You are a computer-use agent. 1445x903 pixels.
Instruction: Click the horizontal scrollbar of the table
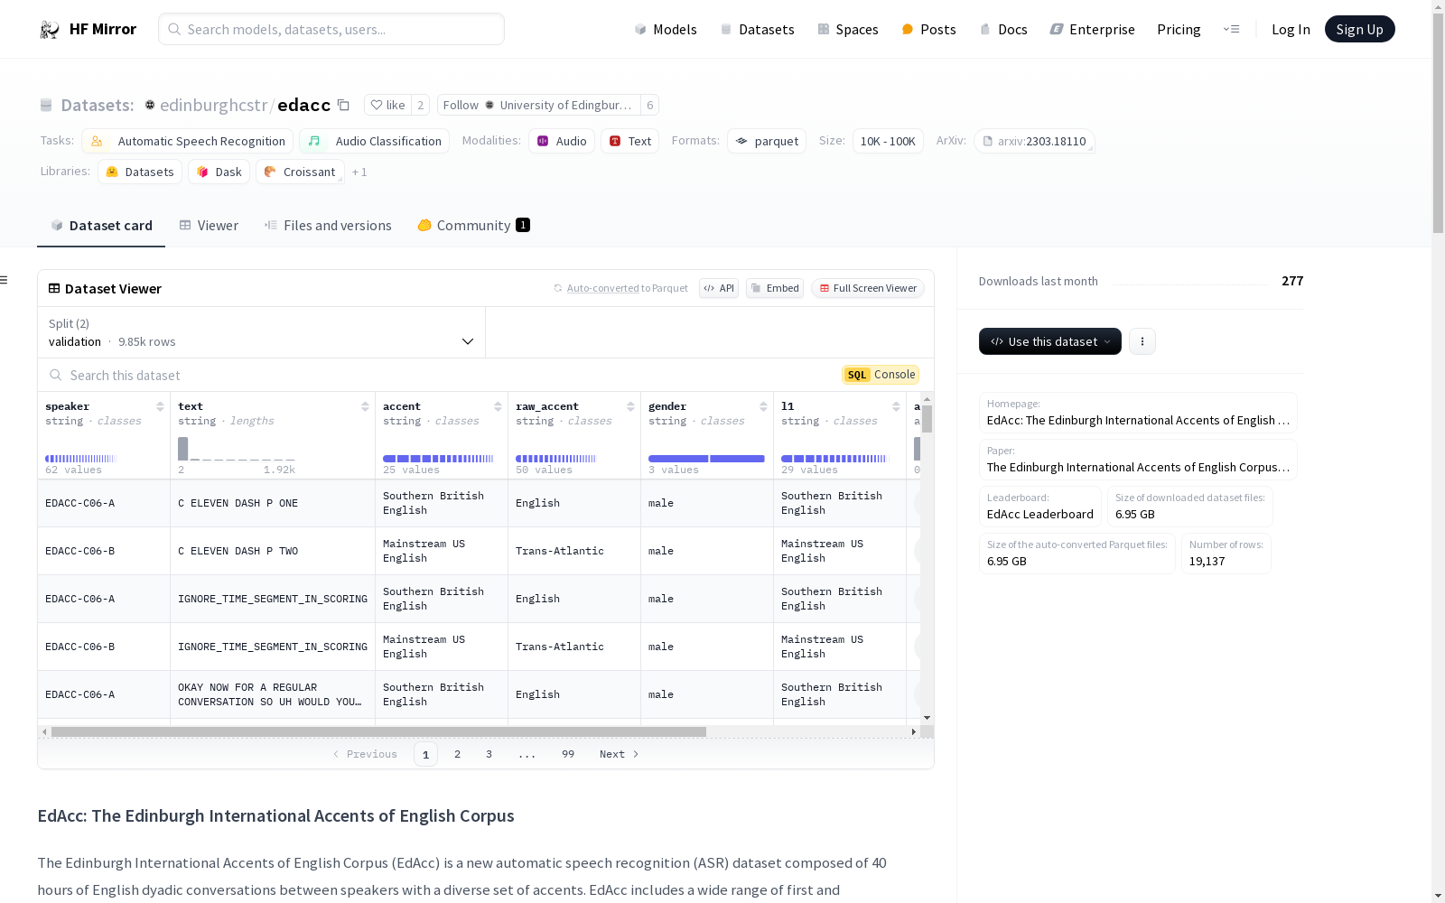[x=378, y=731]
